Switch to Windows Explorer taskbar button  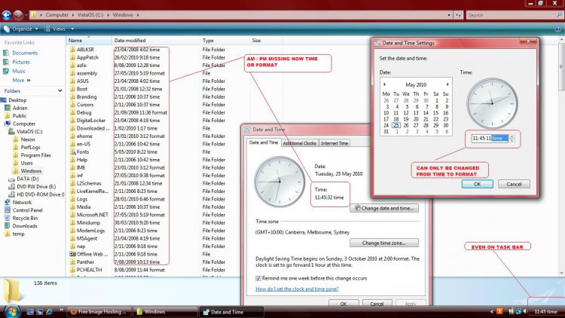pyautogui.click(x=165, y=312)
